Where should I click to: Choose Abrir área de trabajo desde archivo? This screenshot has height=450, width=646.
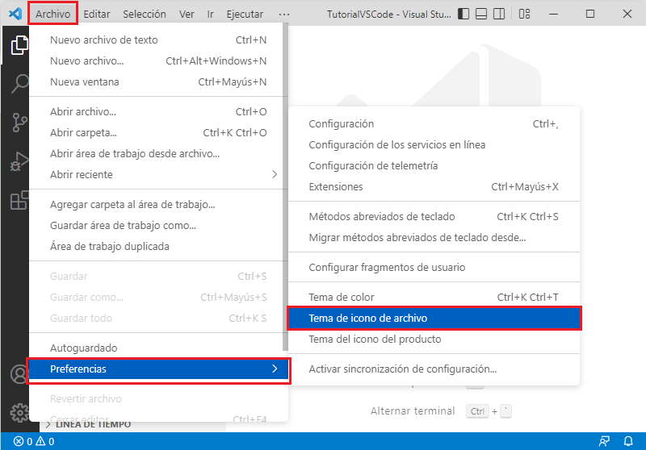(x=158, y=153)
